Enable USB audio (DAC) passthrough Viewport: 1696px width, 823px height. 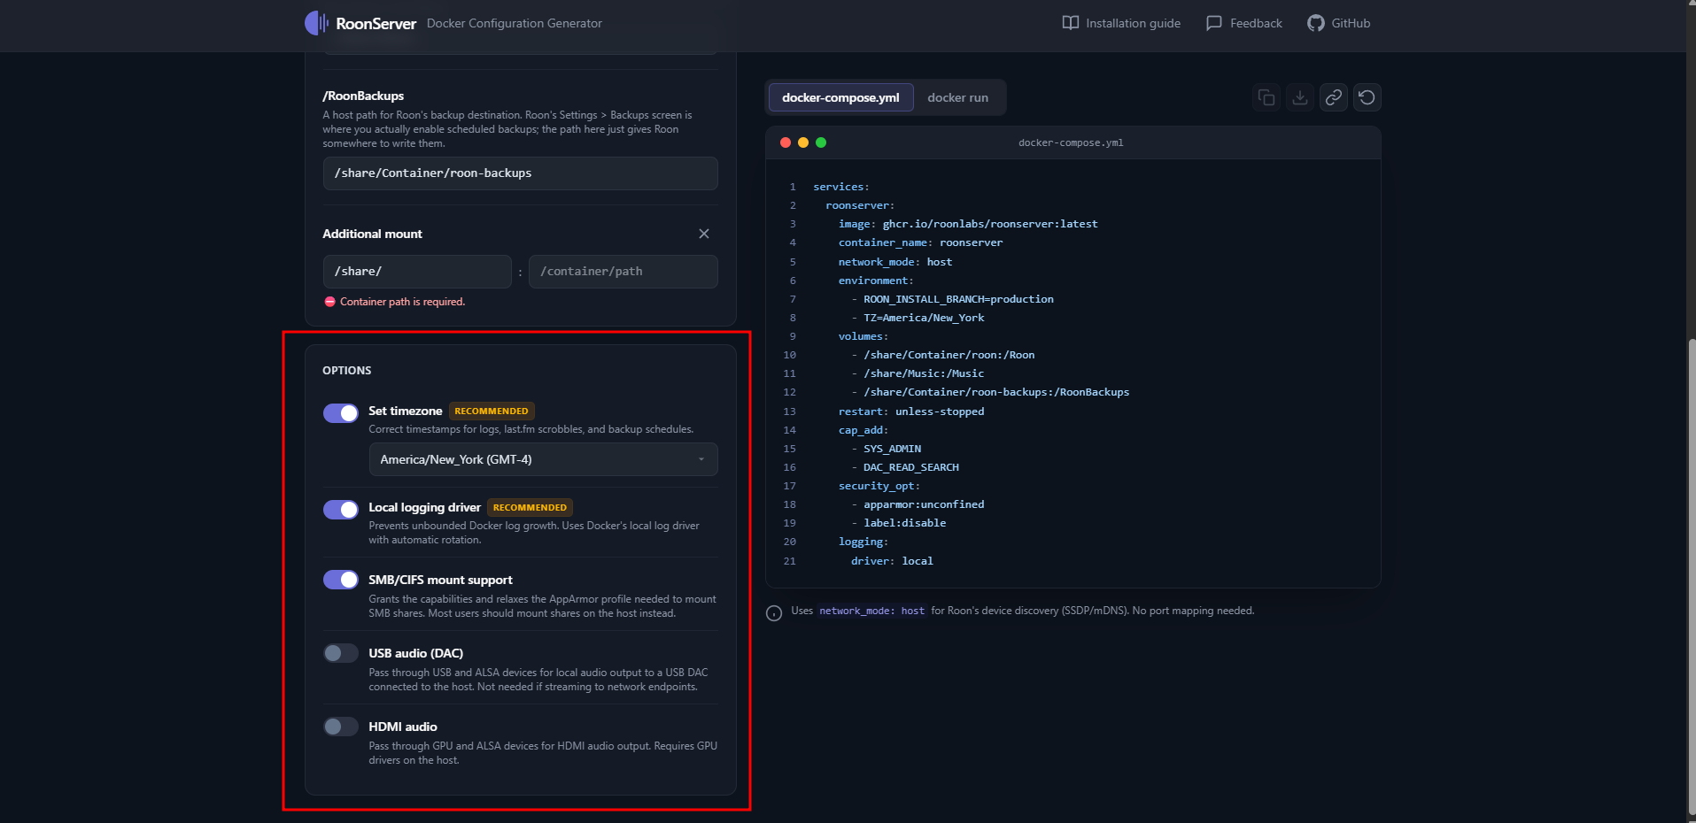tap(341, 653)
